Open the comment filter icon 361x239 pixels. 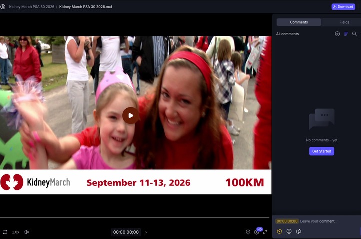[x=337, y=34]
